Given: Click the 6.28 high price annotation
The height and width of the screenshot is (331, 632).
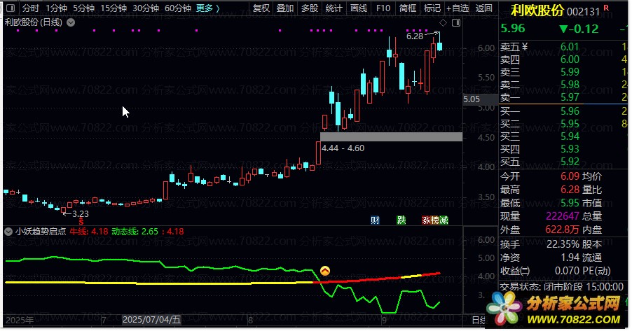Looking at the screenshot, I should pyautogui.click(x=415, y=36).
